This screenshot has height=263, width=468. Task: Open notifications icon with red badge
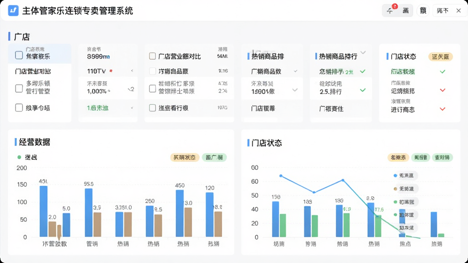point(390,11)
